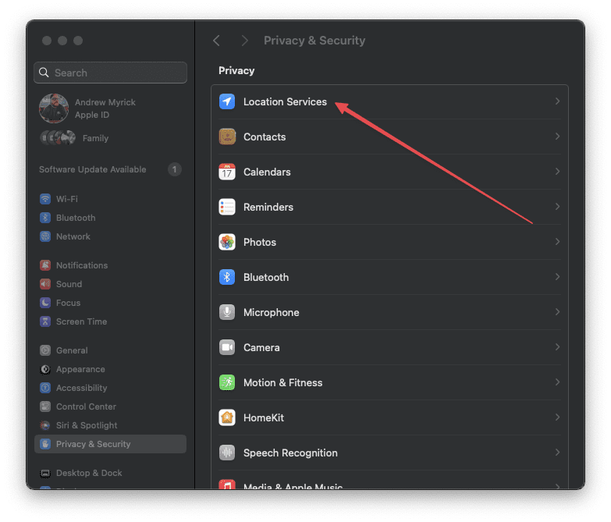Expand HomeKit row chevron
Viewport: 611px width, 522px height.
[x=557, y=417]
